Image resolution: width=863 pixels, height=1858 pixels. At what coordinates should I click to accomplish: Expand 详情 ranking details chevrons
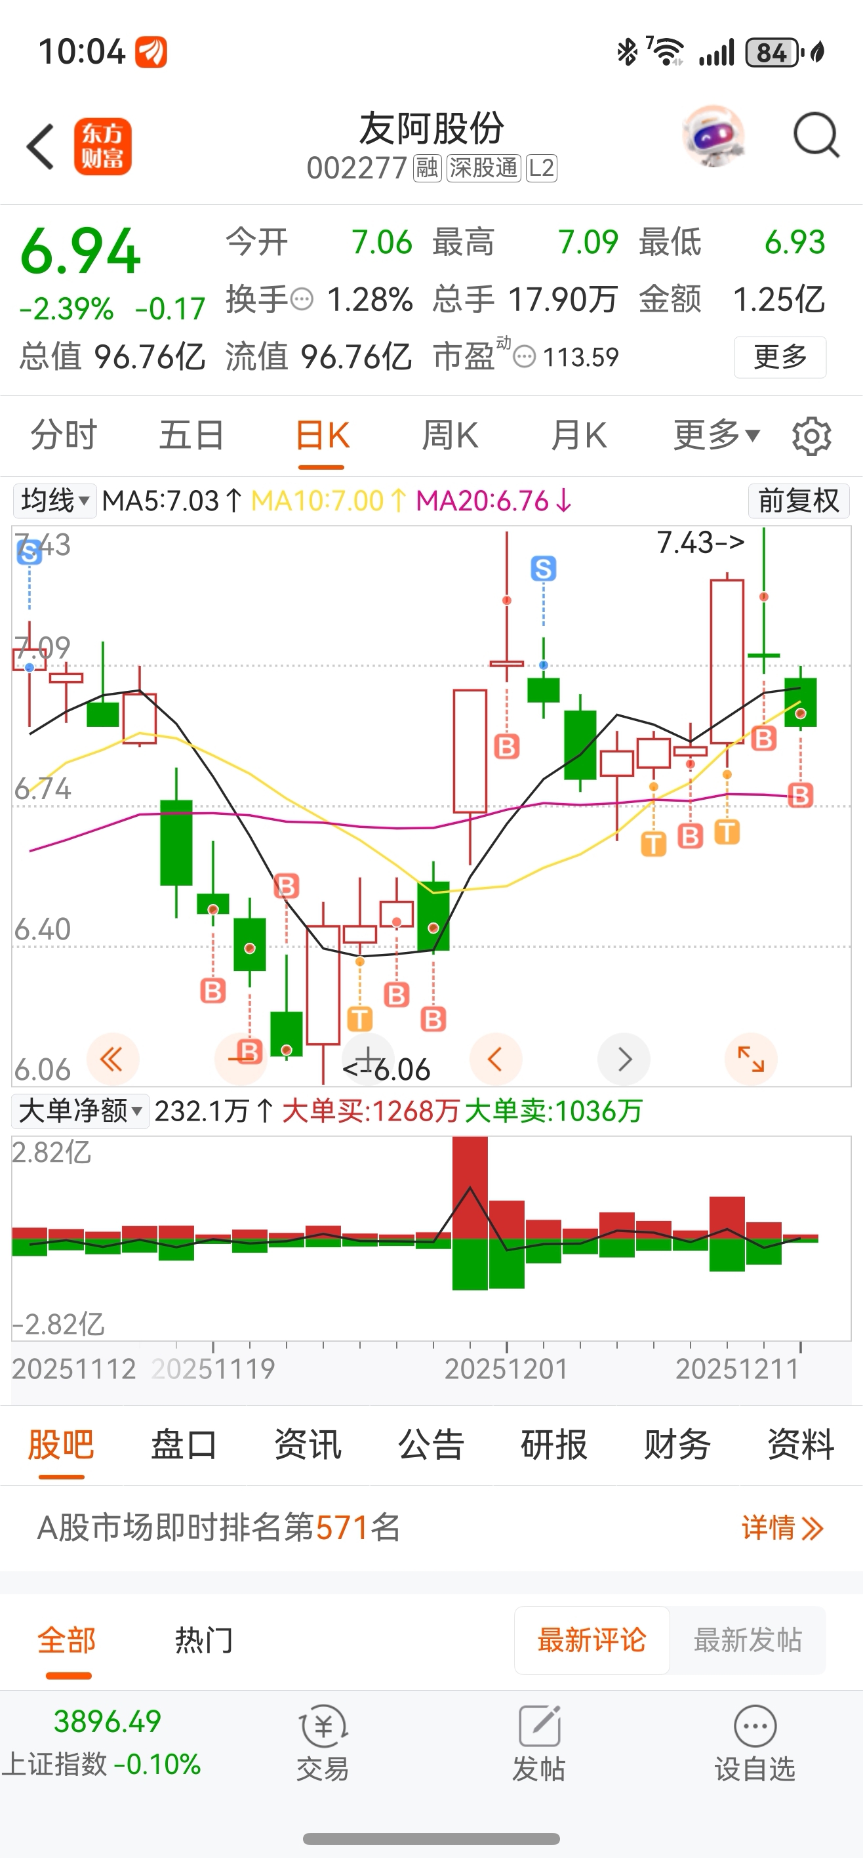782,1527
